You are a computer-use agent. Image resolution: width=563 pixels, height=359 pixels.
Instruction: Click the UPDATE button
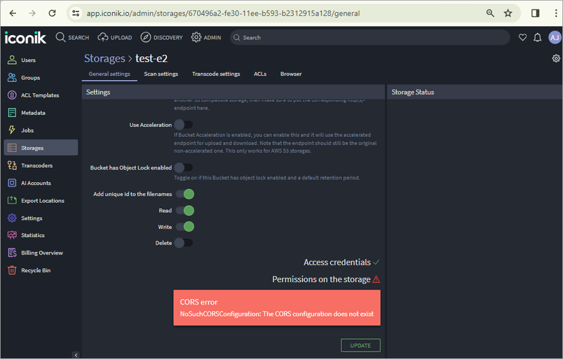[360, 345]
